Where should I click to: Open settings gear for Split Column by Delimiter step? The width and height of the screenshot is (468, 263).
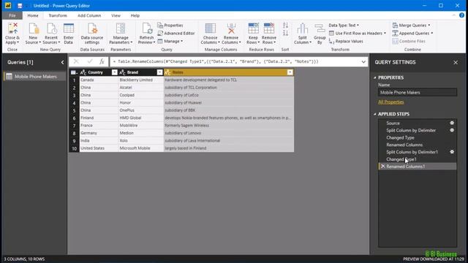pyautogui.click(x=452, y=130)
